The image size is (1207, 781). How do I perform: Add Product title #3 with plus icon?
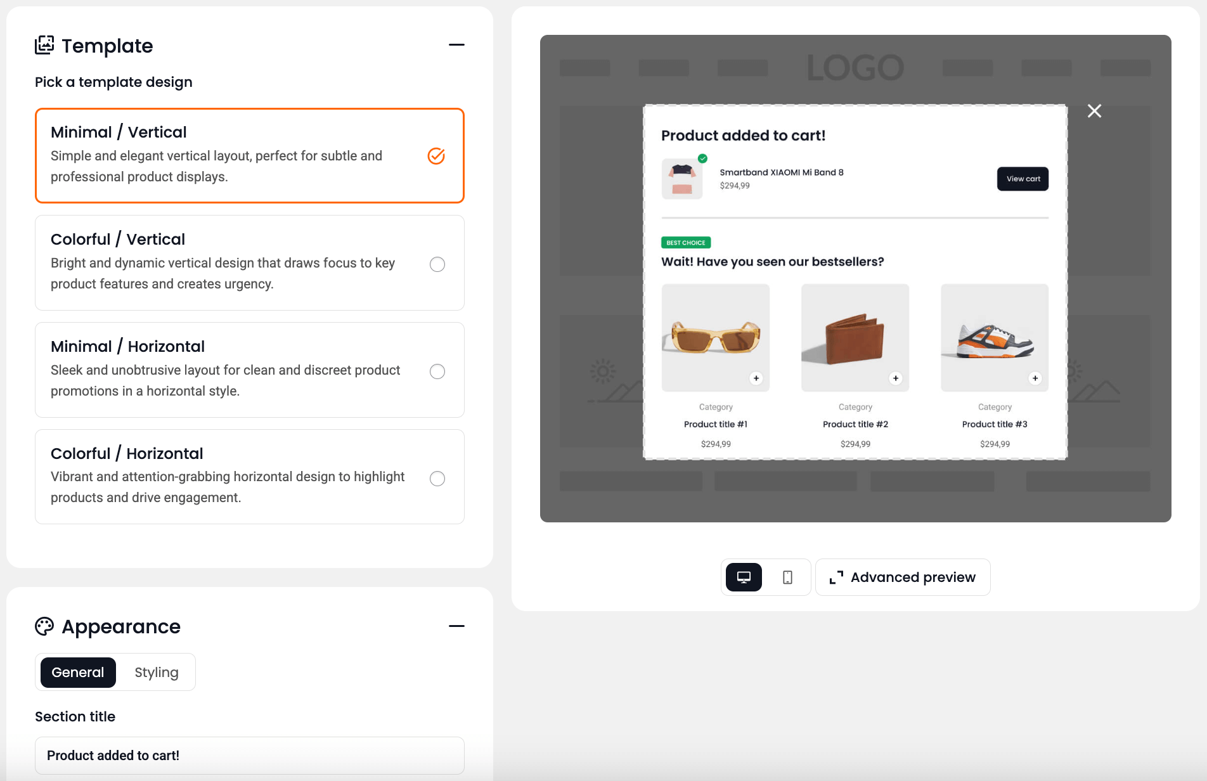(x=1035, y=378)
